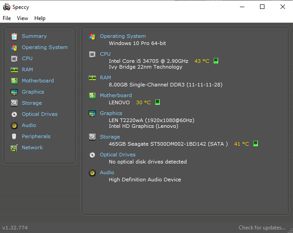Click the RAM module icon in sidebar
Screen dimensions: 293x233
pos(14,70)
